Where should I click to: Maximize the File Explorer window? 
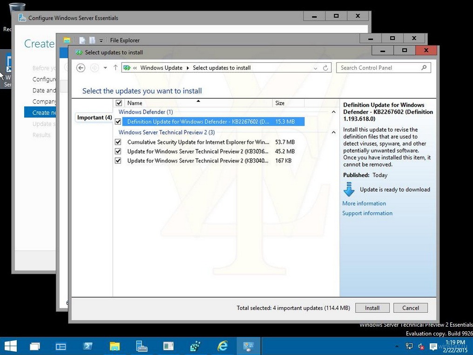pos(392,38)
